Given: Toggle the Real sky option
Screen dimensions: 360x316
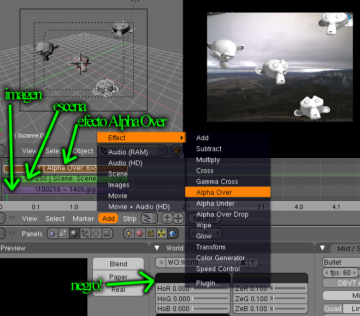Looking at the screenshot, I should coord(118,290).
